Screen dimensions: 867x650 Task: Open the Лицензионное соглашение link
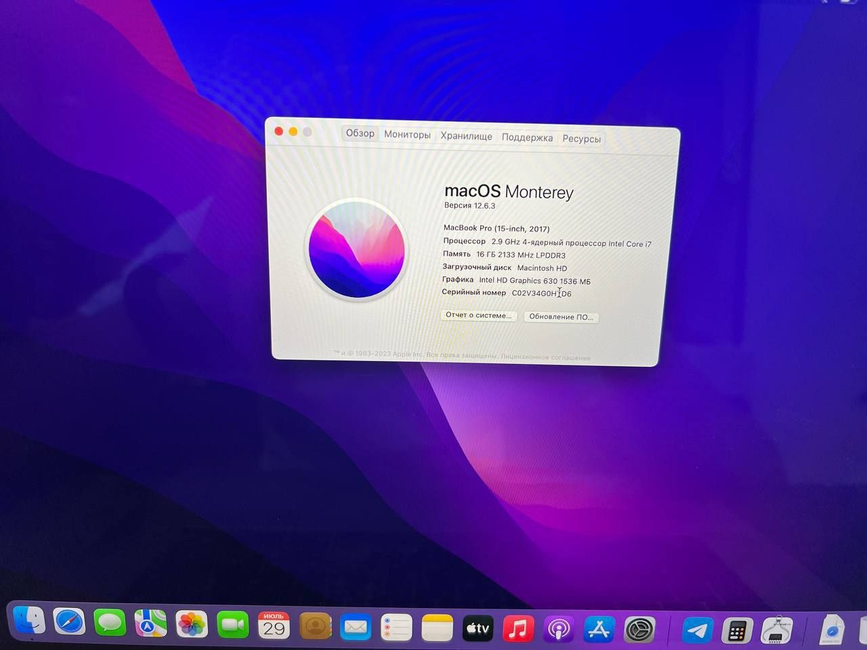tap(546, 357)
